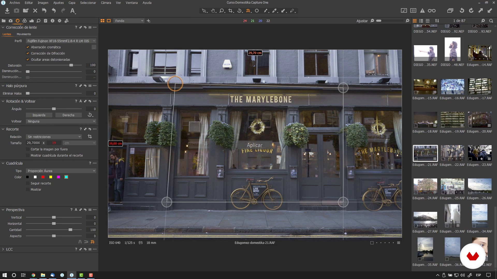Click the Izquierda rotate button

(39, 115)
